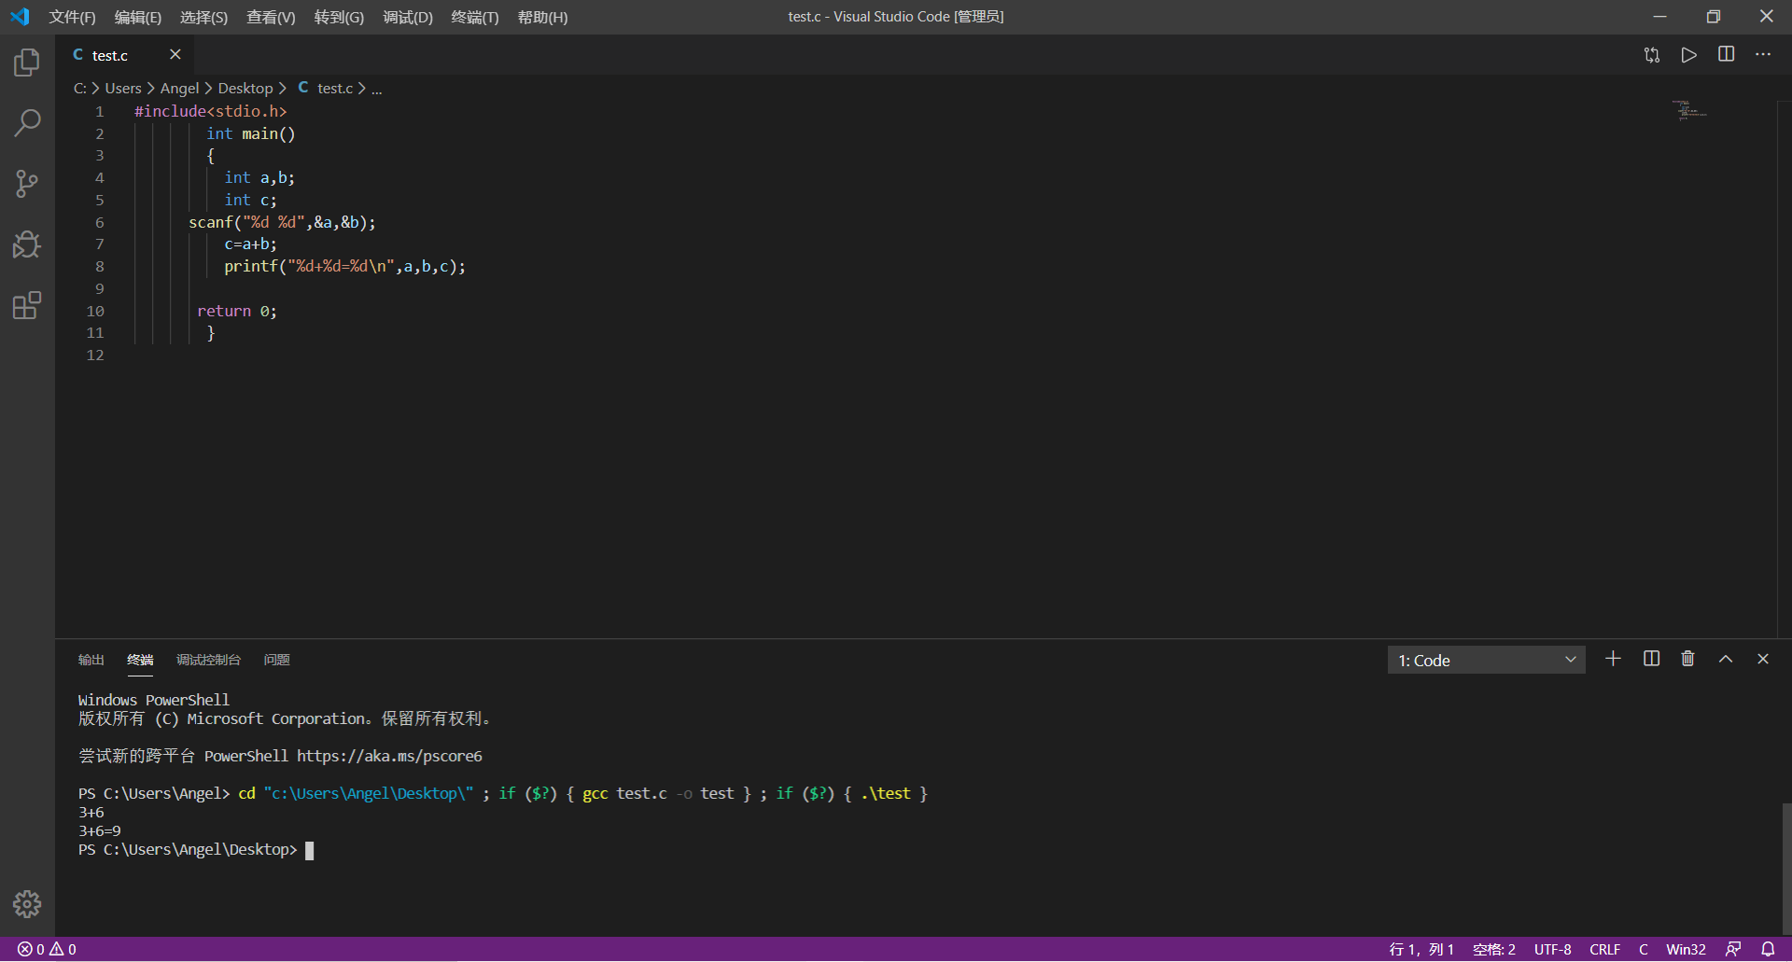Close the test.c editor tab
The image size is (1792, 962).
coord(175,55)
